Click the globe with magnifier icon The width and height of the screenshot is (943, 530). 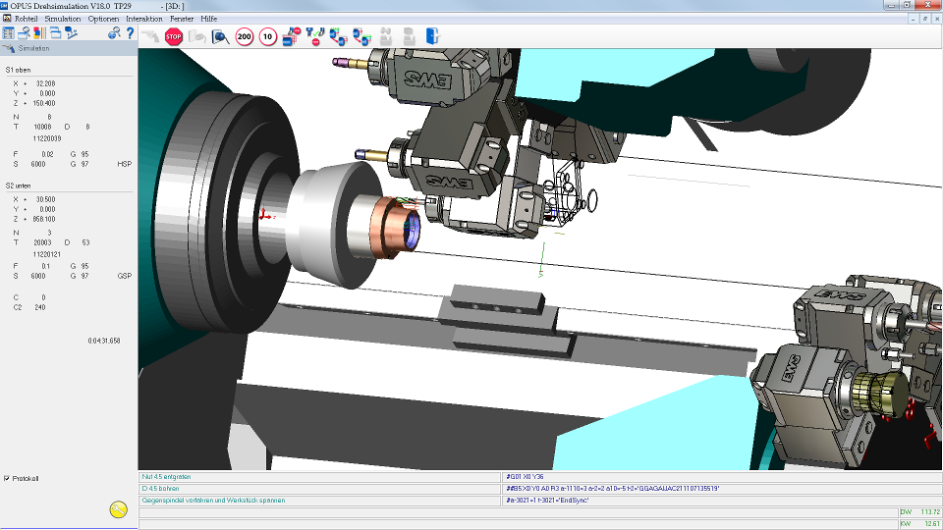click(114, 33)
